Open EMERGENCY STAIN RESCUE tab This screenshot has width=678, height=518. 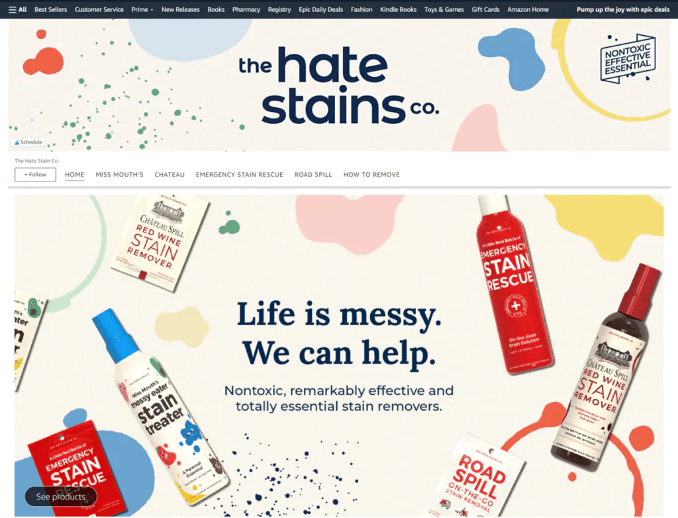tap(239, 174)
